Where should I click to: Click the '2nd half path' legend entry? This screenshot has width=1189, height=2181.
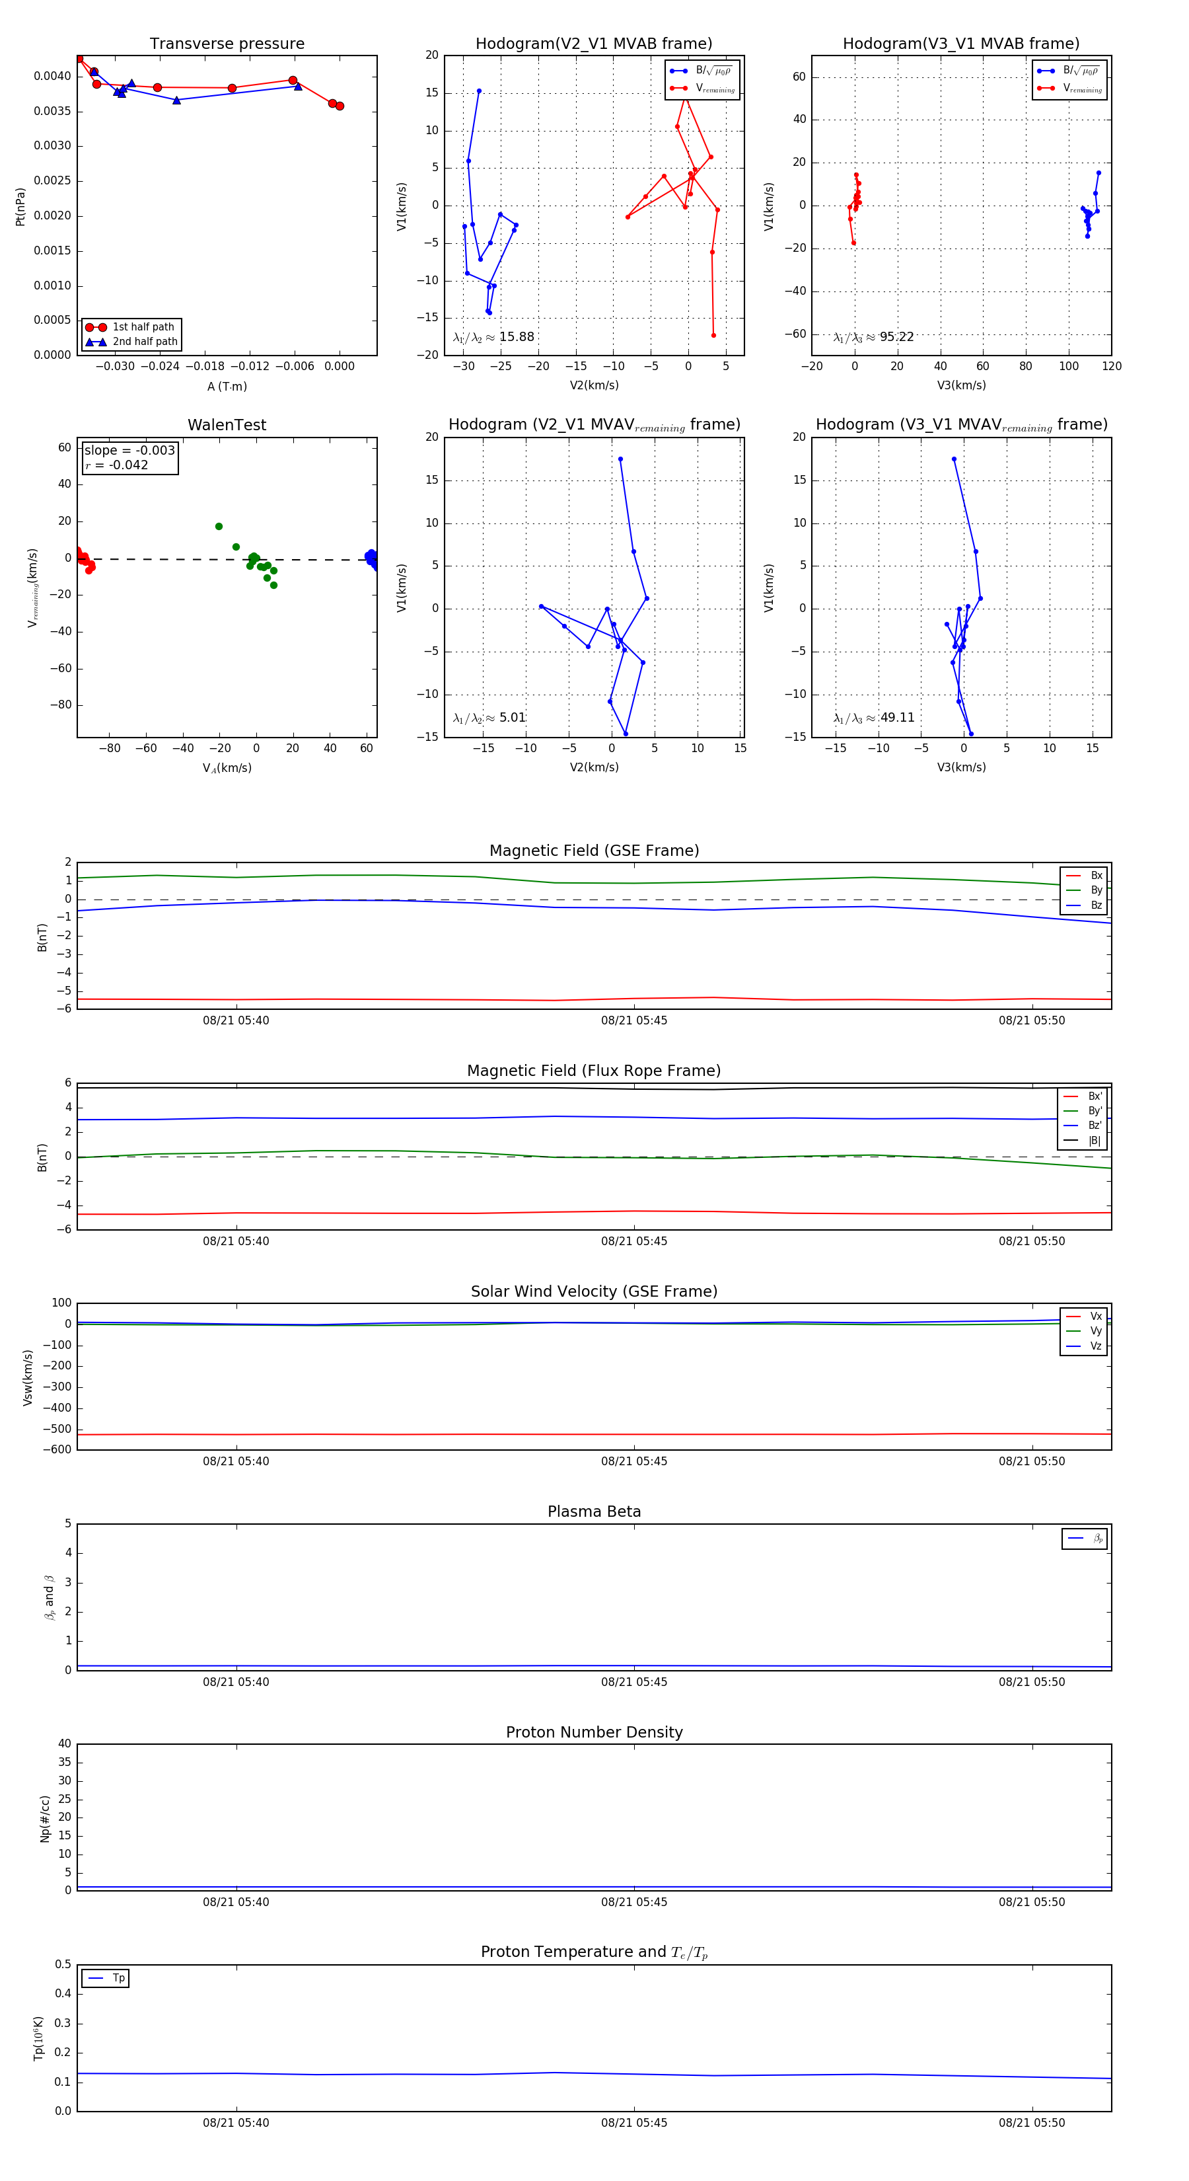tap(131, 342)
